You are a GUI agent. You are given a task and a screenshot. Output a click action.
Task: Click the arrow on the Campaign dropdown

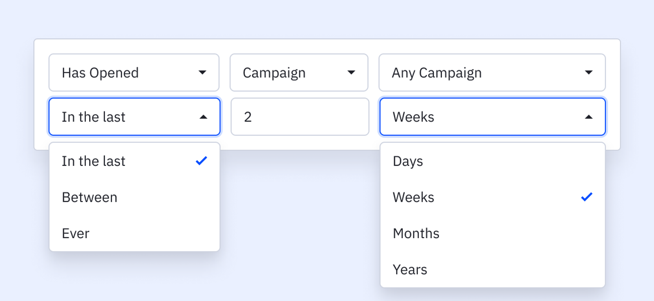(x=351, y=73)
